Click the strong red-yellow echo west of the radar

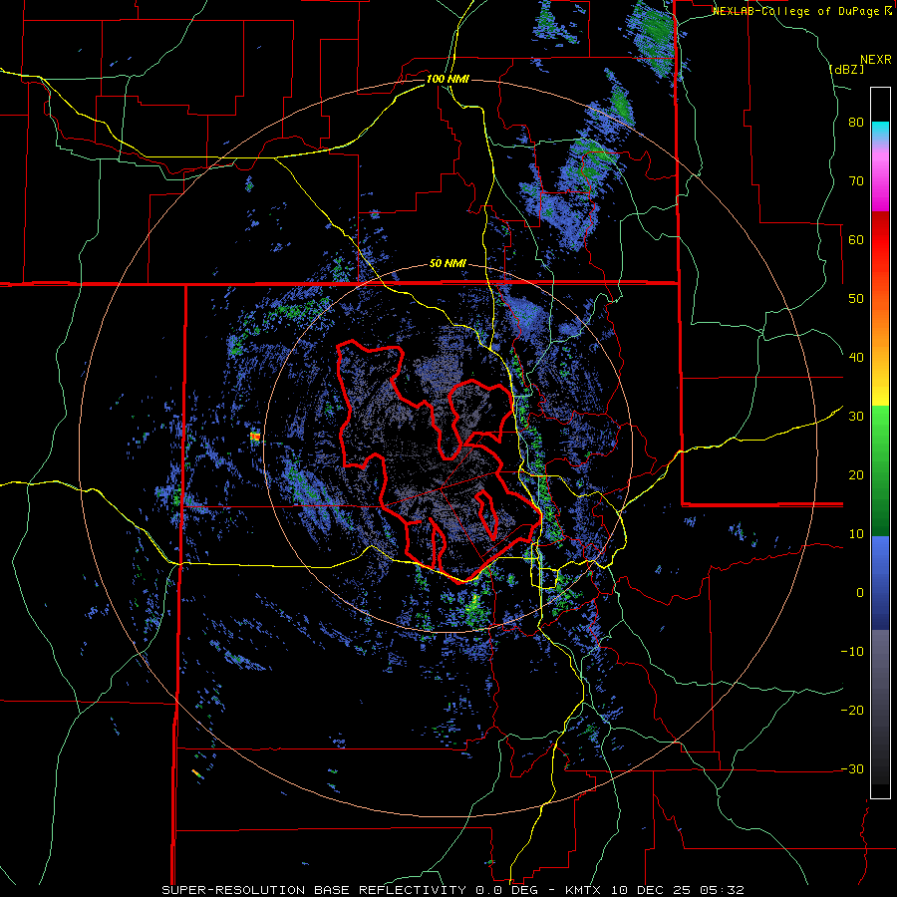click(255, 437)
